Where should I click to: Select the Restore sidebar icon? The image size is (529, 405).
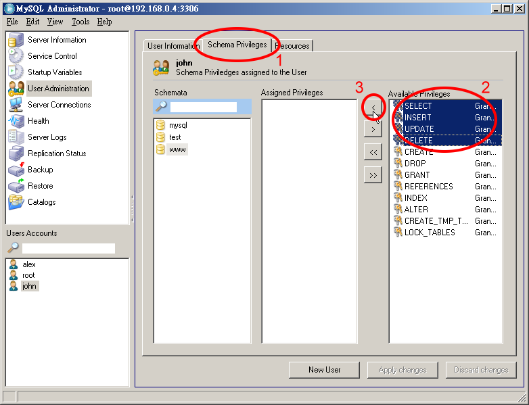[x=16, y=186]
